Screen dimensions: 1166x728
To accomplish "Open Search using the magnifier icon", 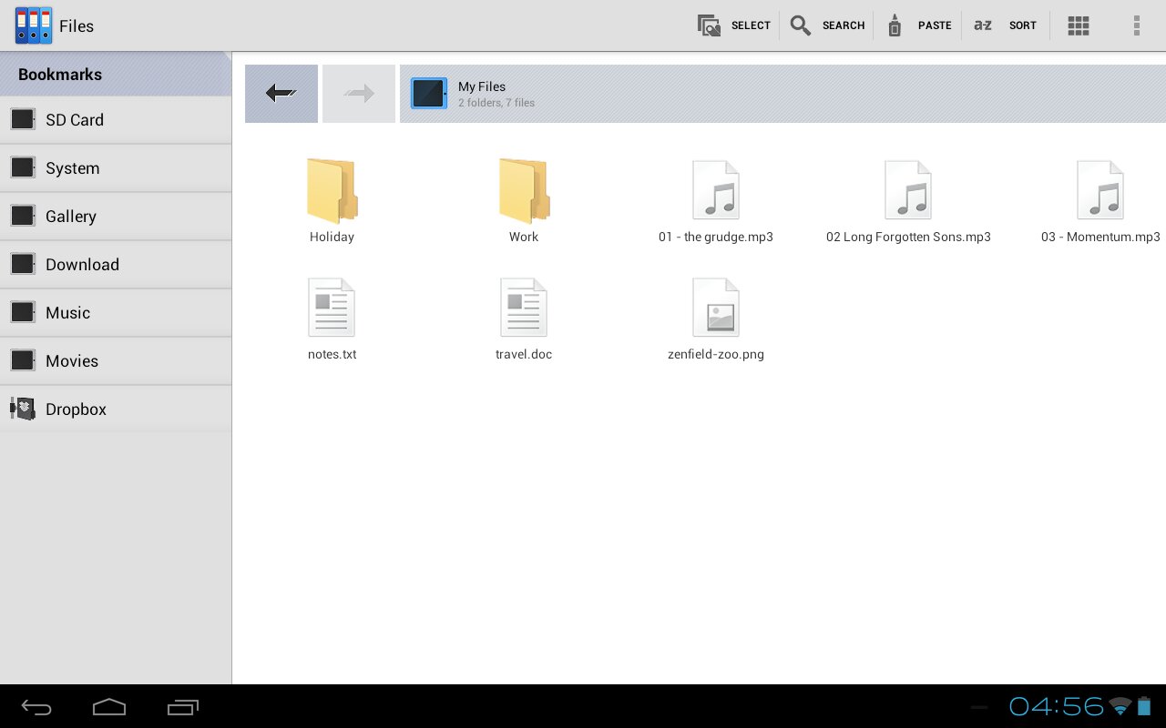I will pos(801,25).
